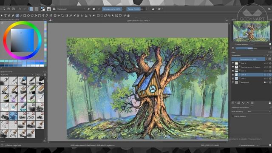
Task: Reload the original brush preset
Action: coord(99,9)
